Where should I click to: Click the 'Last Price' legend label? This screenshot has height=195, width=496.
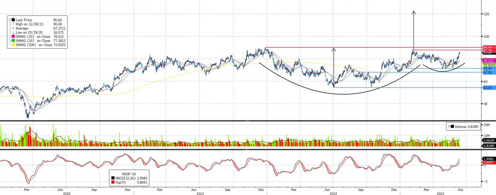click(x=24, y=20)
